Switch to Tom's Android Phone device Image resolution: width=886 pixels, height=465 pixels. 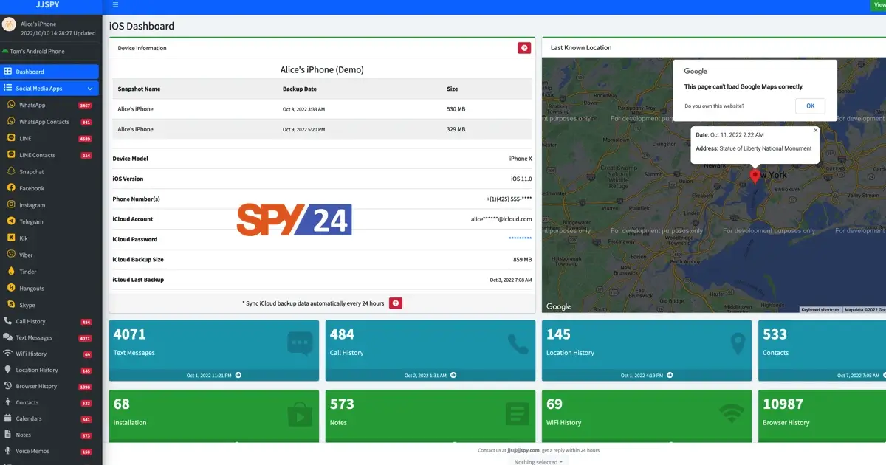click(x=37, y=52)
